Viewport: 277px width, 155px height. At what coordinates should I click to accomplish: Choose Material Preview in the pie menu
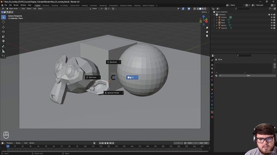[113, 93]
